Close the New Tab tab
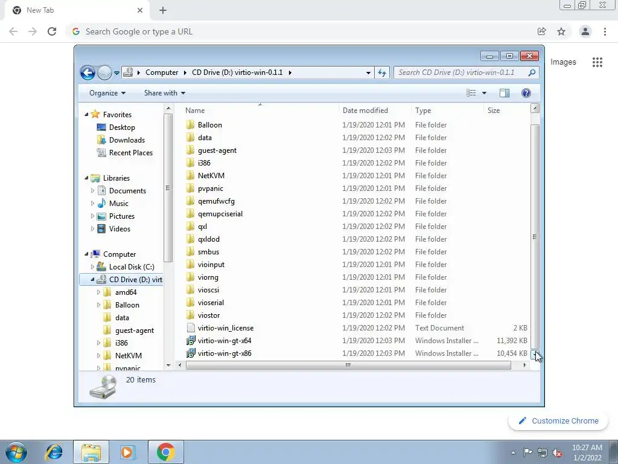The image size is (618, 464). point(140,10)
